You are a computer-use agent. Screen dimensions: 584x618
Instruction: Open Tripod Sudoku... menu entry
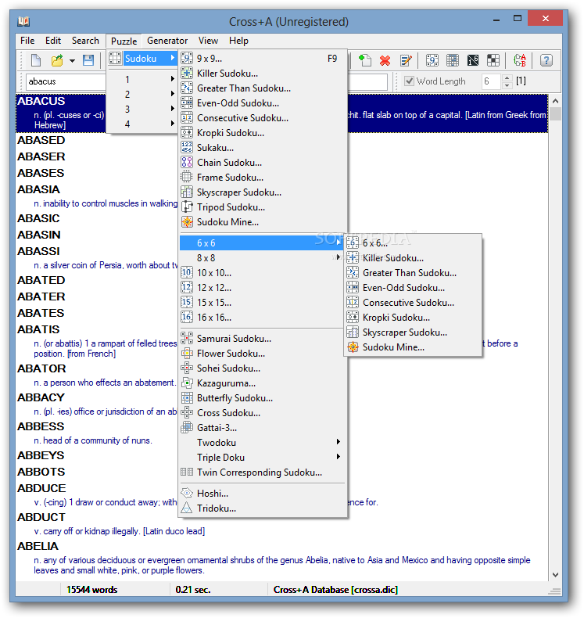263,207
